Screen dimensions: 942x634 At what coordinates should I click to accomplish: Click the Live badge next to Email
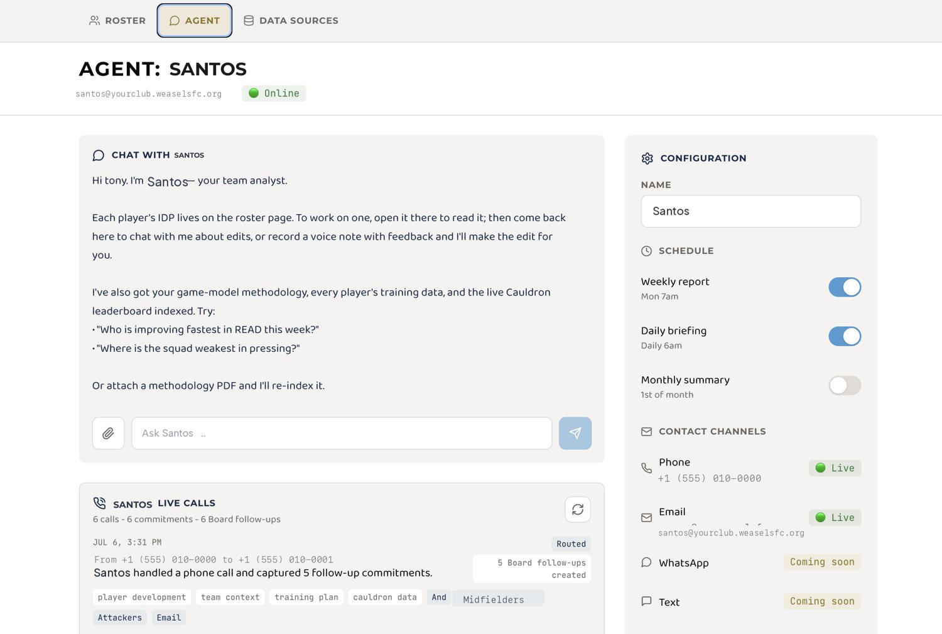pyautogui.click(x=835, y=518)
